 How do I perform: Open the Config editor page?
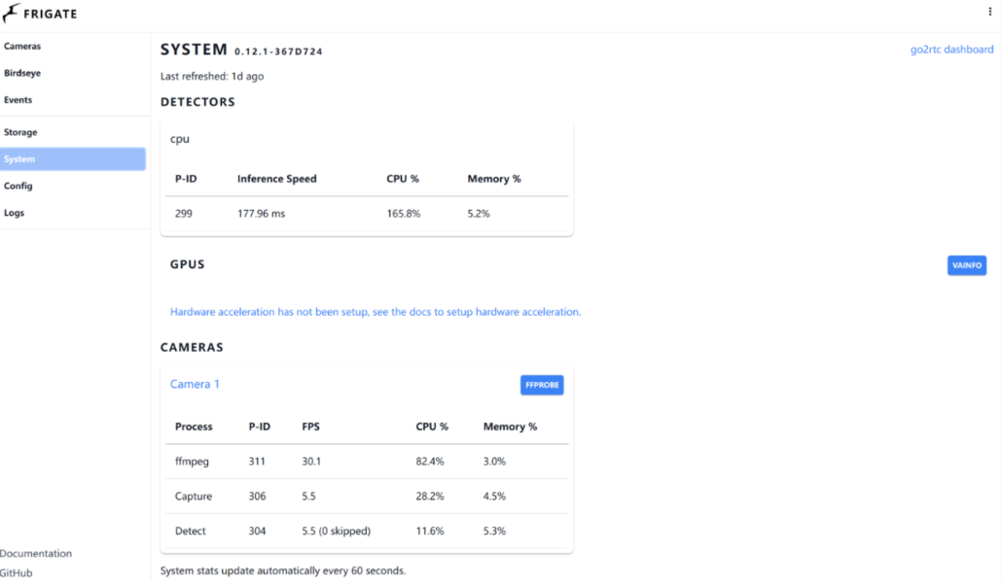pyautogui.click(x=18, y=186)
